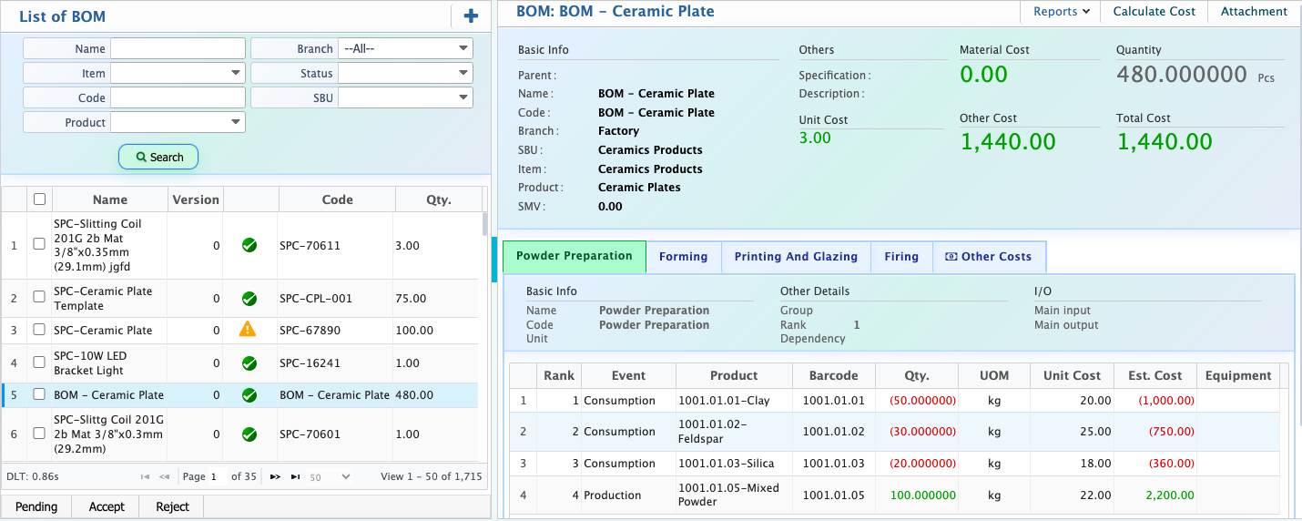Go to first page of BOM list
This screenshot has height=521, width=1302.
click(x=145, y=476)
